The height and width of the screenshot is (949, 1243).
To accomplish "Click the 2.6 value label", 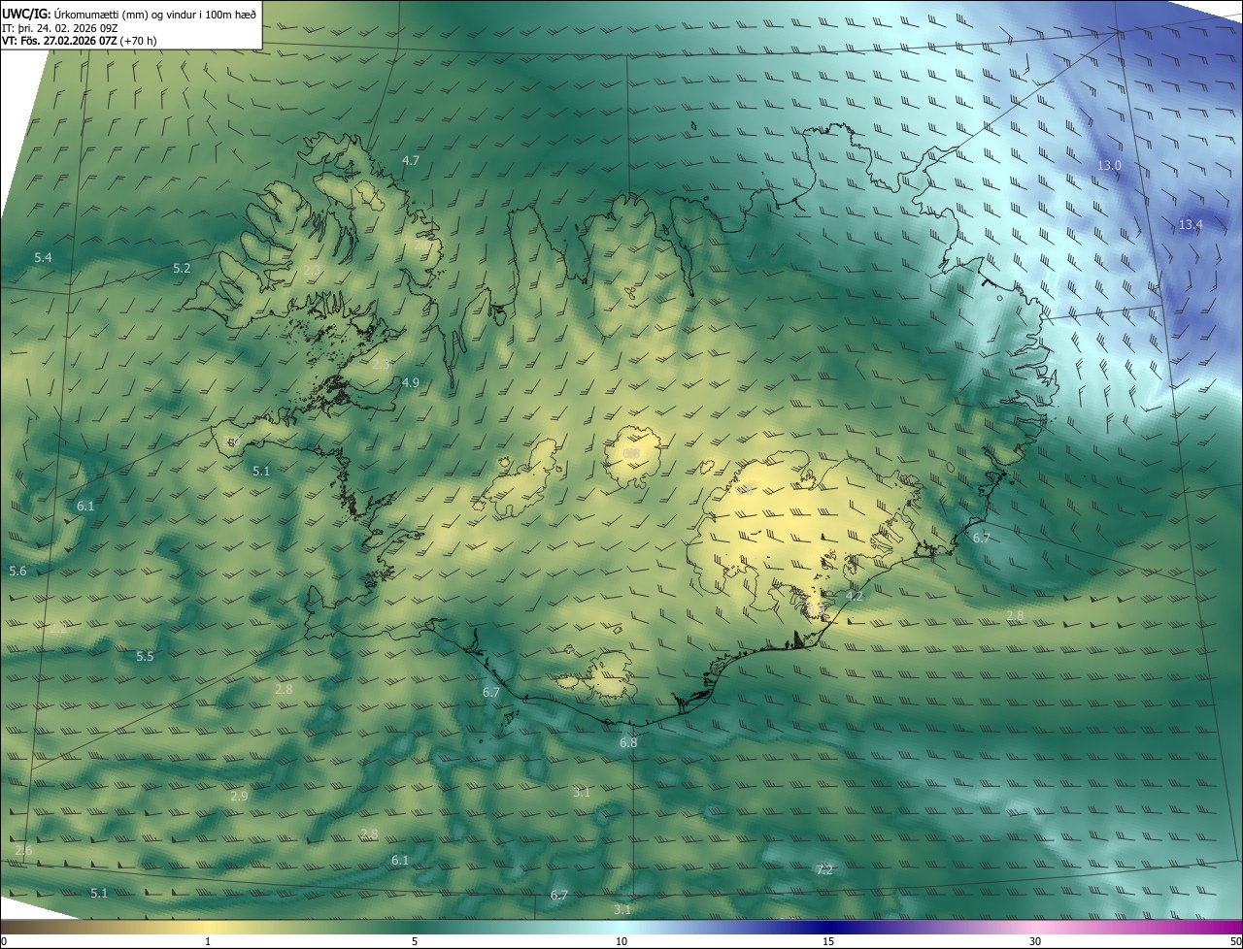I will 24,851.
